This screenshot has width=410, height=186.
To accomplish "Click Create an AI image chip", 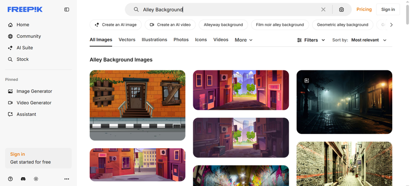I will coord(116,25).
